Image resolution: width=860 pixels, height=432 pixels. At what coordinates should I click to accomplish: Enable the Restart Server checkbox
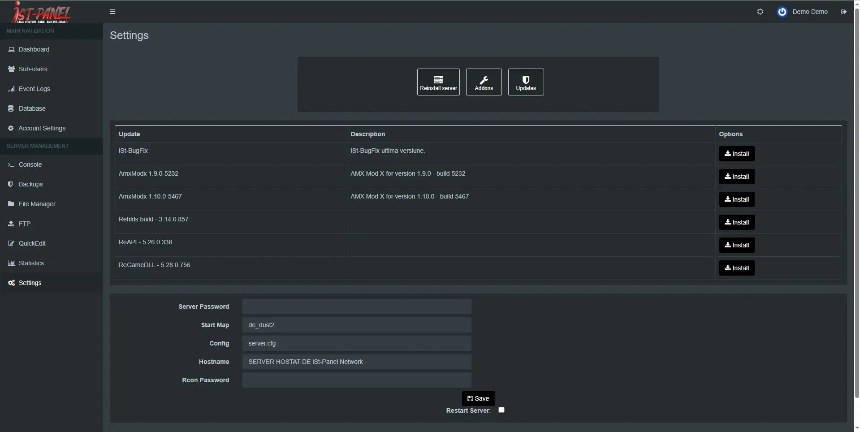(x=501, y=410)
